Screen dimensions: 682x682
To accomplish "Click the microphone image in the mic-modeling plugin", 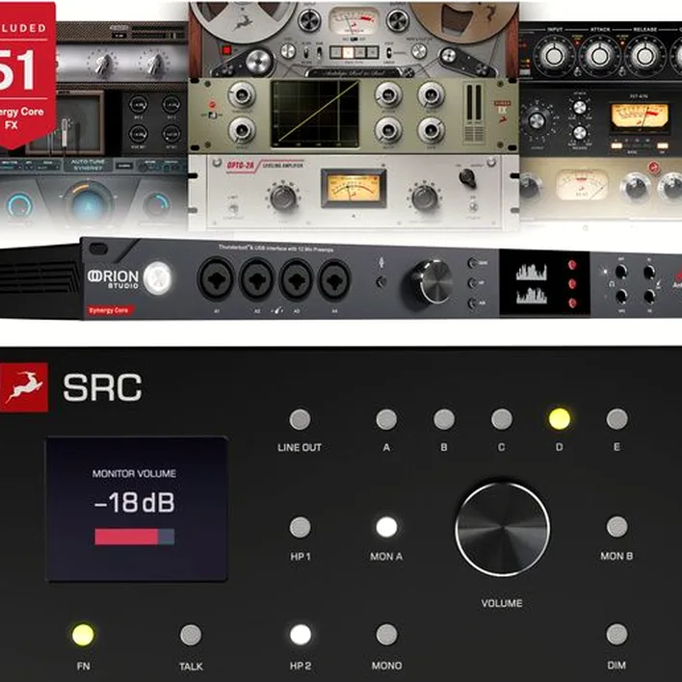I will click(x=65, y=133).
